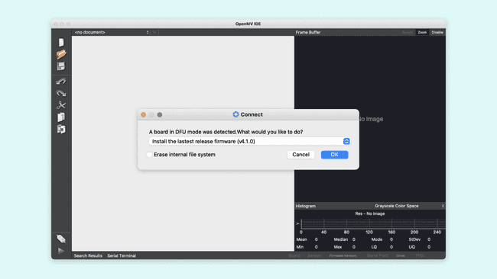The height and width of the screenshot is (279, 497).
Task: Click the Max value in histogram stats
Action: click(354, 247)
